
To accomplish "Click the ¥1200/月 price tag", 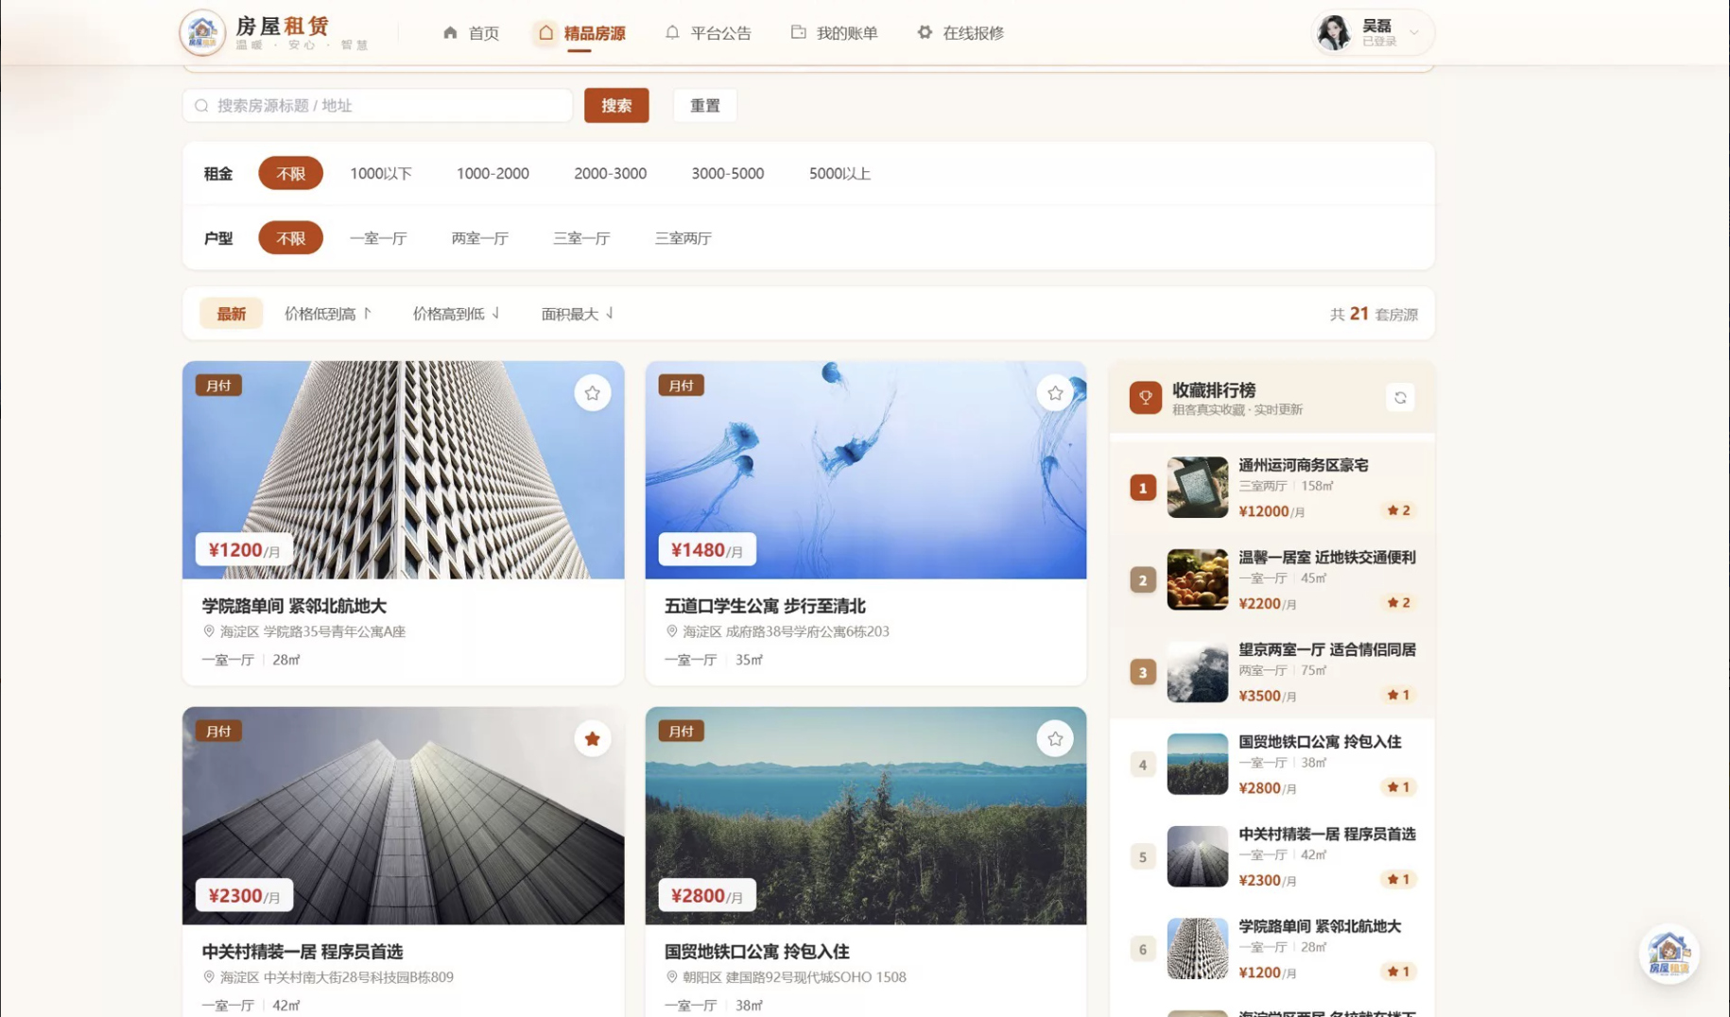I will (244, 550).
